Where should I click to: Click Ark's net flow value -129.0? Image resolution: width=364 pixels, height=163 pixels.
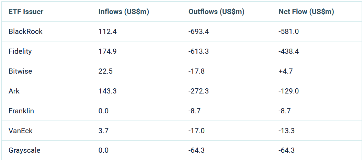pyautogui.click(x=289, y=91)
